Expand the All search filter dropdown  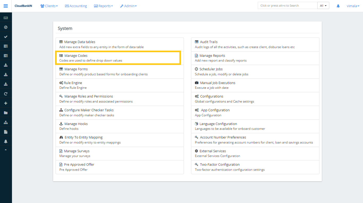[x=323, y=5]
